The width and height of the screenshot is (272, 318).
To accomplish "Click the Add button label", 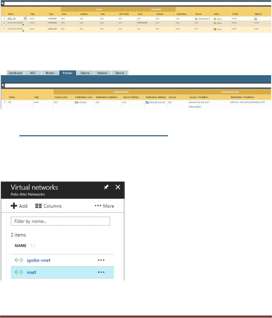I will [x=23, y=206].
